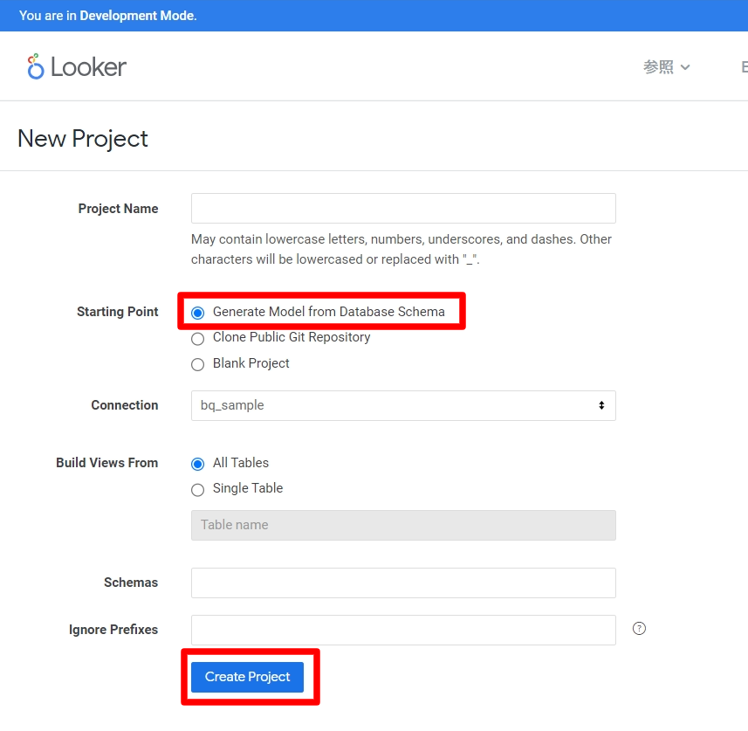The width and height of the screenshot is (748, 731).
Task: Click the Build Views From label
Action: point(106,463)
